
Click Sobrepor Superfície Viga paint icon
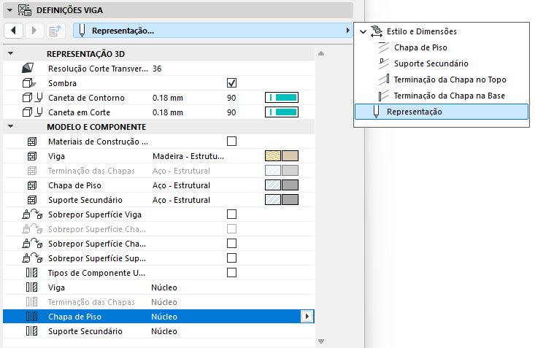click(32, 214)
